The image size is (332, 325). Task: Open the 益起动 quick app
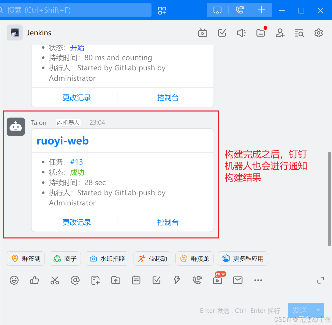pos(152,258)
